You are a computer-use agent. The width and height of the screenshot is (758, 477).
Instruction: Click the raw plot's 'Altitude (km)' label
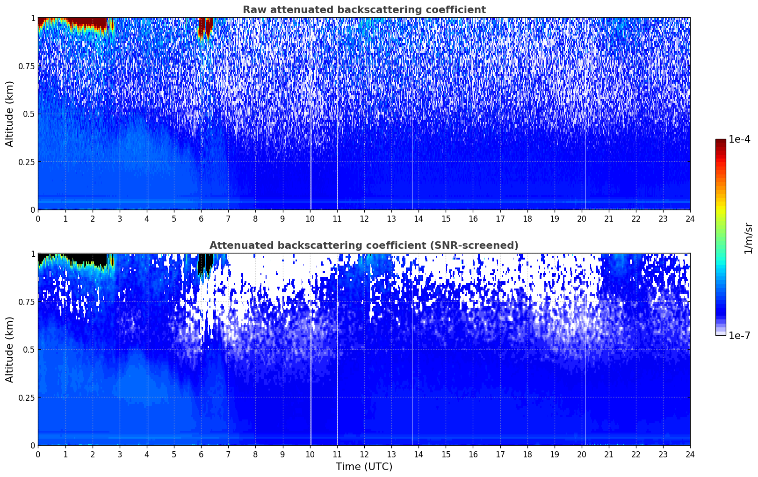click(10, 114)
